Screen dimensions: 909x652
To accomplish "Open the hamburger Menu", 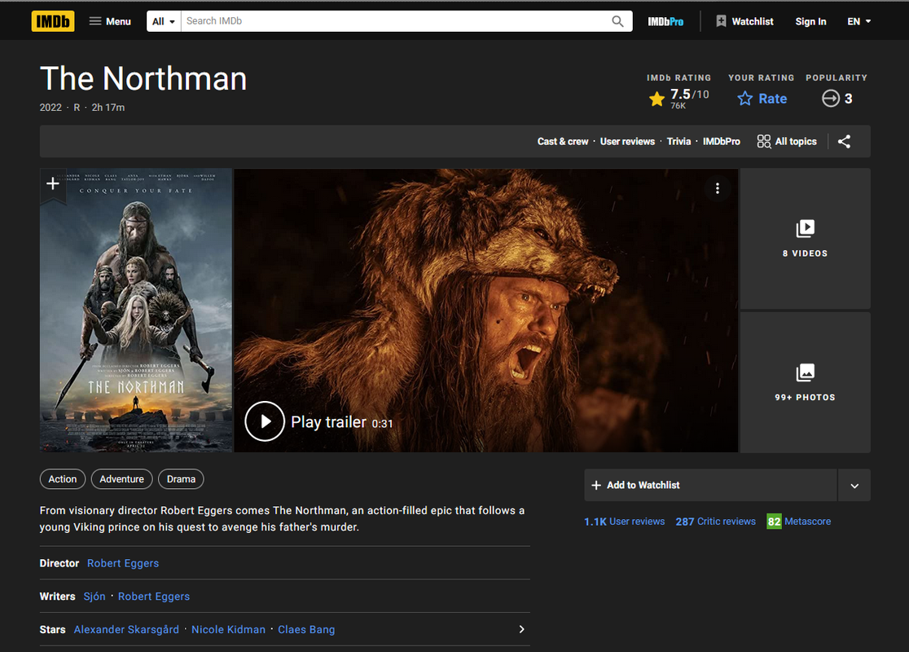I will pyautogui.click(x=110, y=21).
